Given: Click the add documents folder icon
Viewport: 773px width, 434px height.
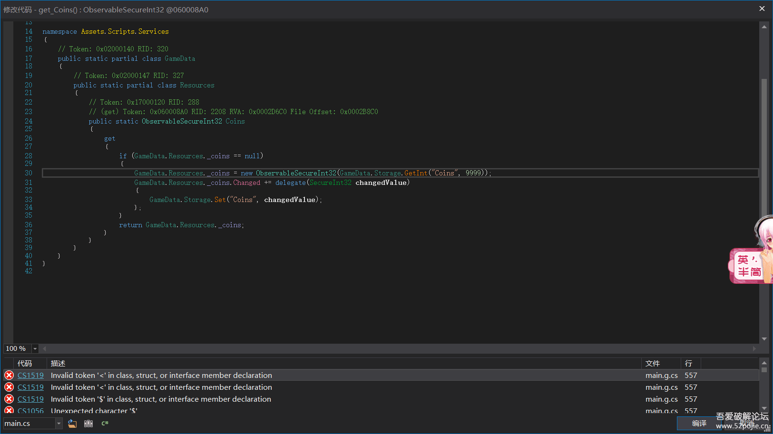Looking at the screenshot, I should click(x=72, y=424).
